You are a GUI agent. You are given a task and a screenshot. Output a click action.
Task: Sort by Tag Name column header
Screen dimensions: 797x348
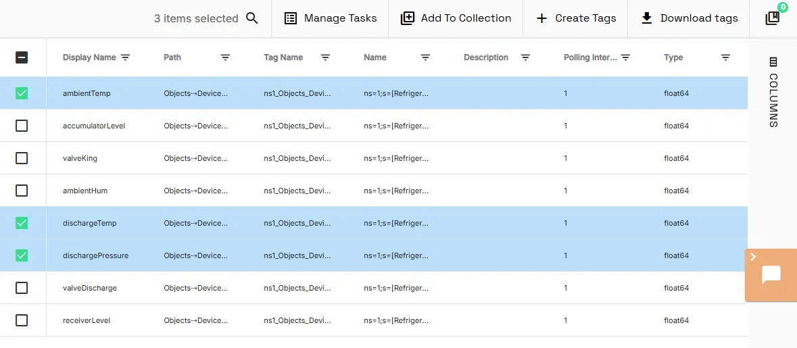pyautogui.click(x=283, y=57)
